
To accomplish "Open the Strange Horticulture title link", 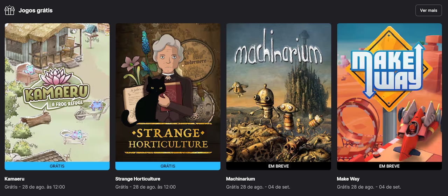I will [x=138, y=179].
